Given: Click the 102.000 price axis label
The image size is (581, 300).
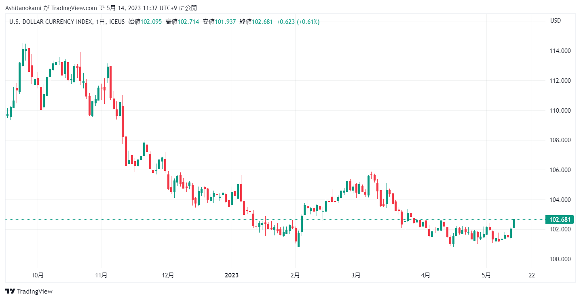Looking at the screenshot, I should (x=560, y=229).
